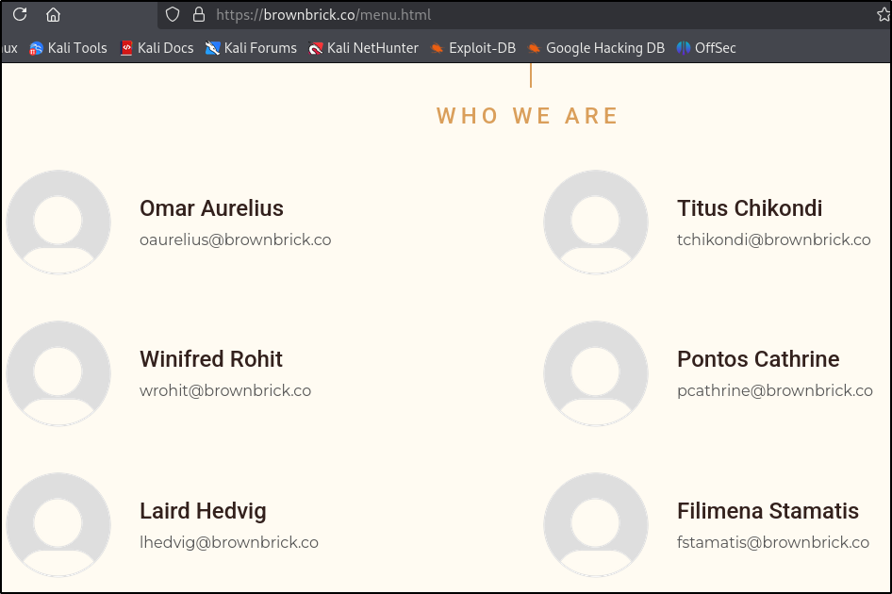Open the Kali Forums bookmark

[252, 48]
